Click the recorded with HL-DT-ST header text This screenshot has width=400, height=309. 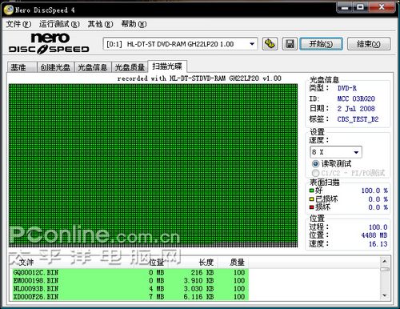point(199,78)
